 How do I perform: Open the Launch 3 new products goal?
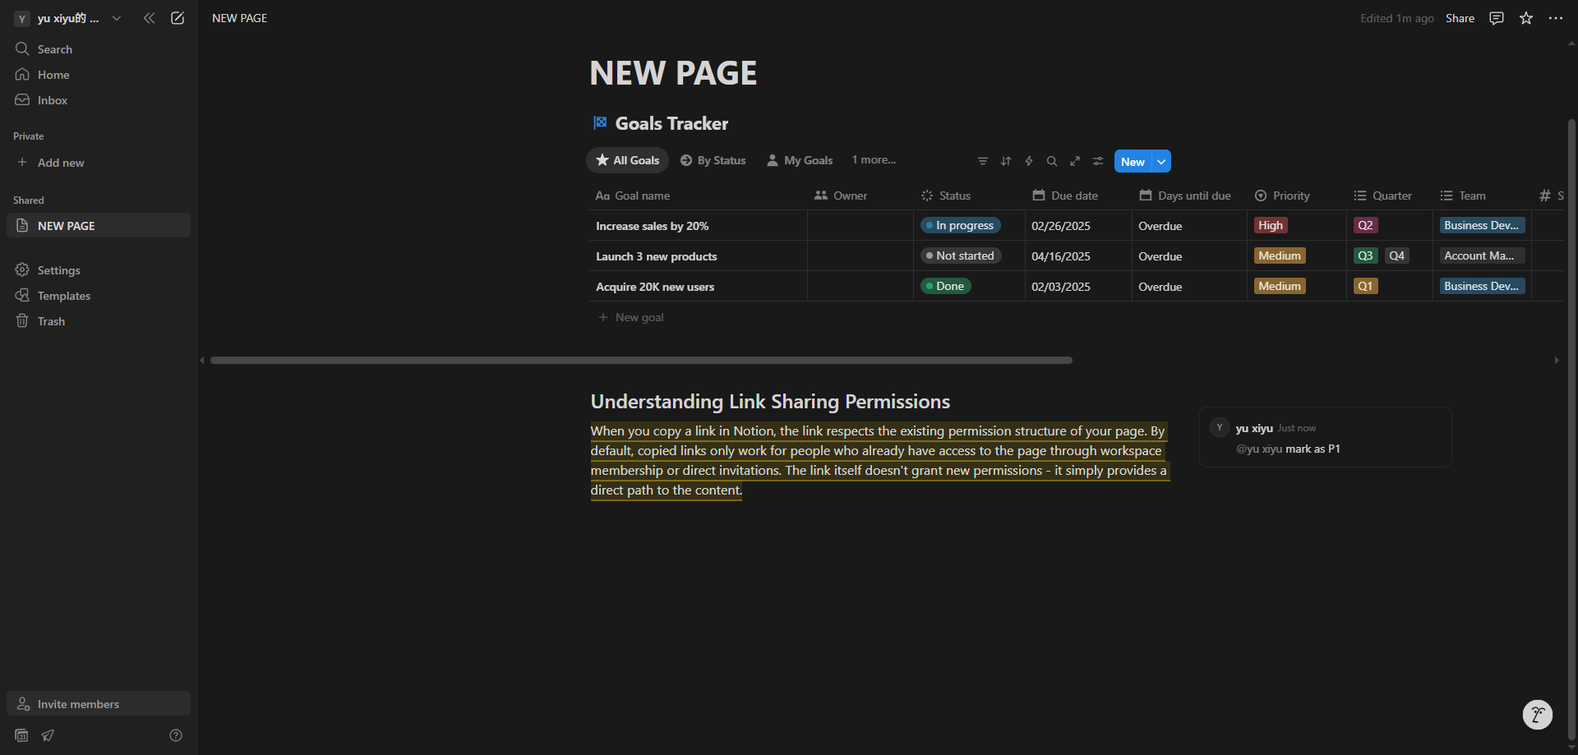tap(657, 256)
